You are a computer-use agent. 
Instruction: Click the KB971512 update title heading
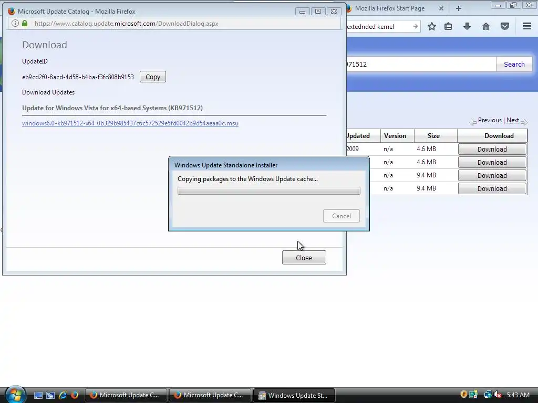112,108
